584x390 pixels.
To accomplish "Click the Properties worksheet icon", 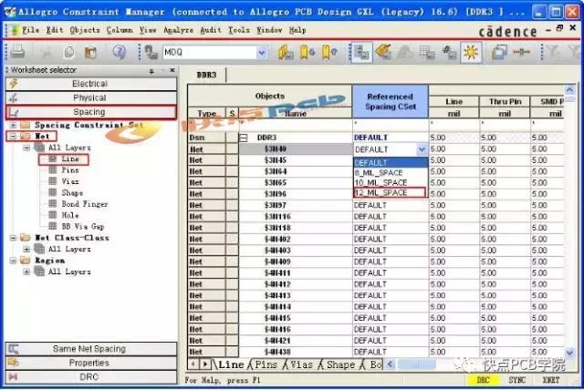I will click(x=13, y=363).
